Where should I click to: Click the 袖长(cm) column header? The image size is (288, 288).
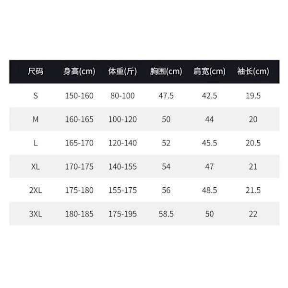(253, 72)
